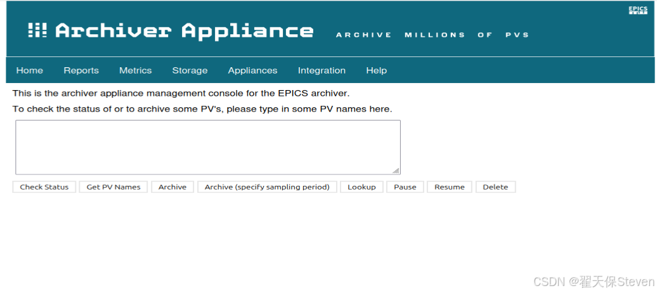The image size is (657, 293).
Task: Go to the Metrics page
Action: pyautogui.click(x=135, y=70)
